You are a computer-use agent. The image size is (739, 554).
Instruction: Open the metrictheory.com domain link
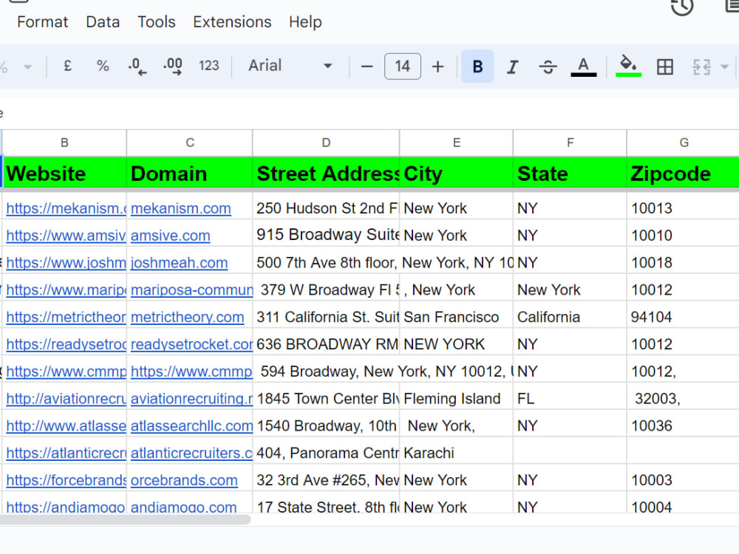point(187,318)
